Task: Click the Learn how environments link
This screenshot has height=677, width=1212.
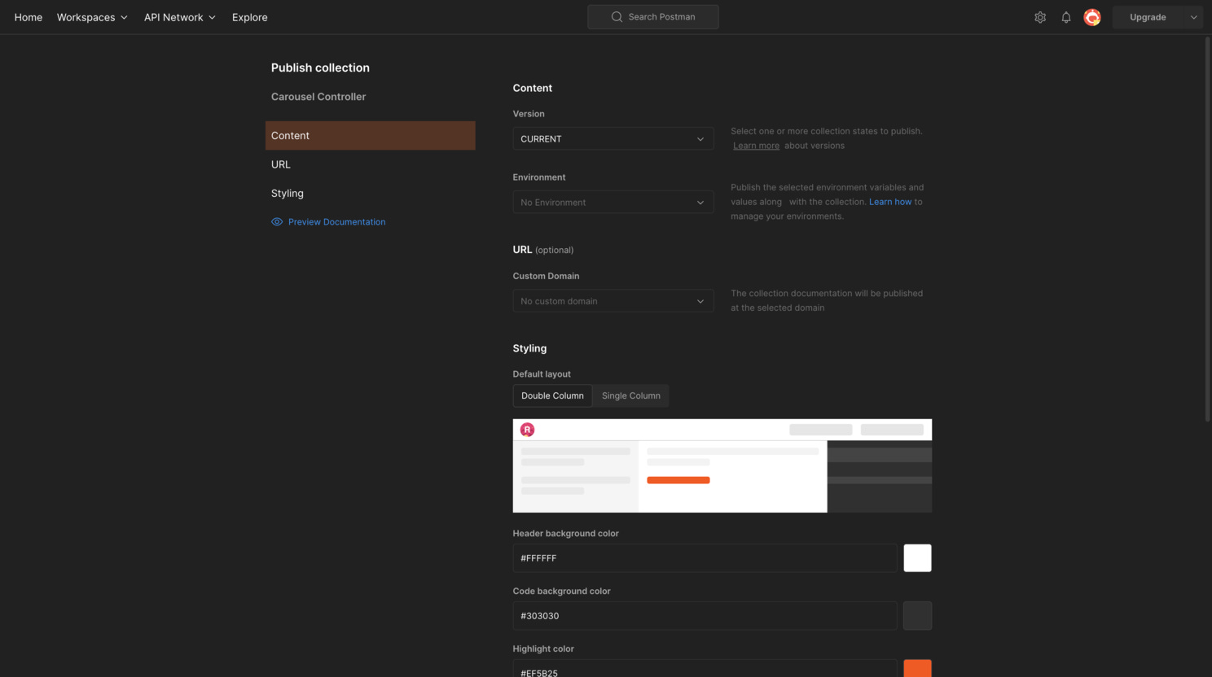Action: click(x=890, y=202)
